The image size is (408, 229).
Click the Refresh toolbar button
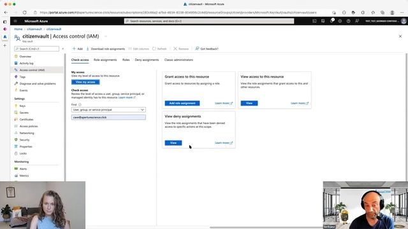(x=159, y=48)
